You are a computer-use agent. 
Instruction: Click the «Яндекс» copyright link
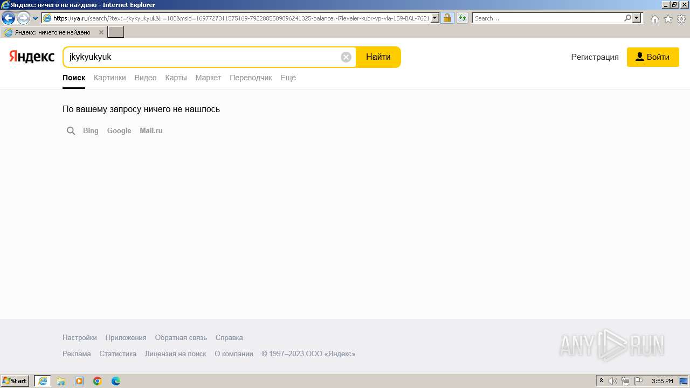(x=340, y=354)
